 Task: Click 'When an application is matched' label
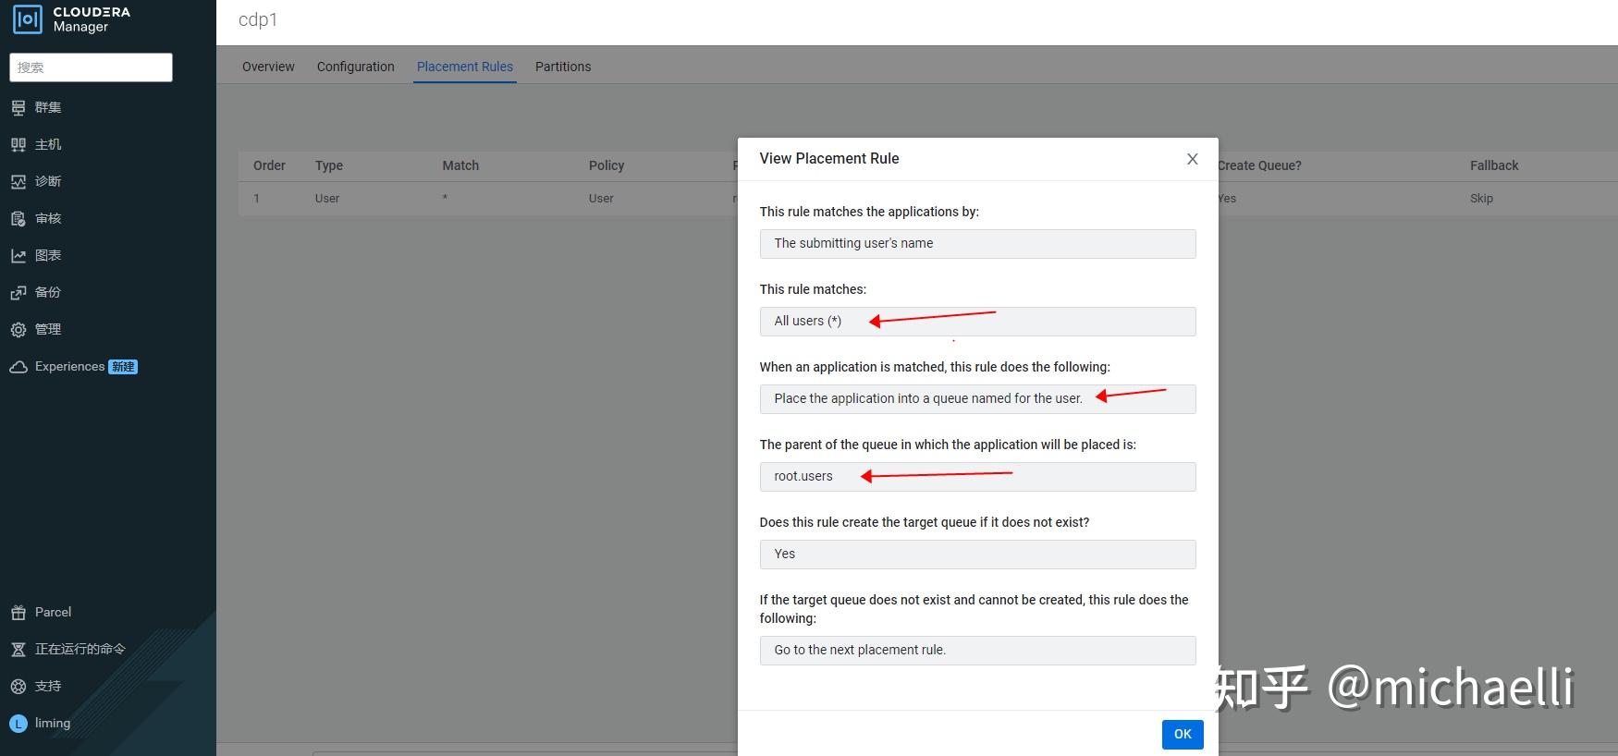click(935, 367)
